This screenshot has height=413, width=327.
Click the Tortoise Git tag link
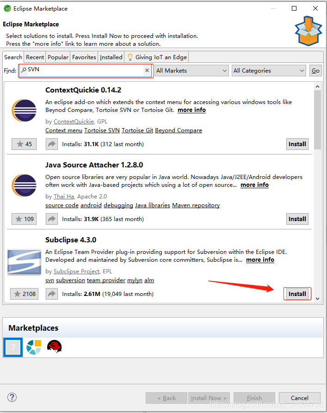pyautogui.click(x=137, y=130)
